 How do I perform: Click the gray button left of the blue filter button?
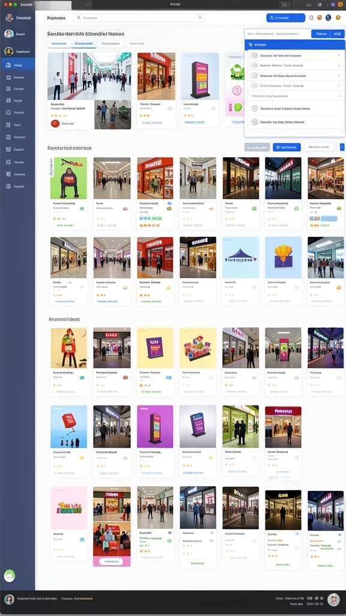(x=257, y=147)
